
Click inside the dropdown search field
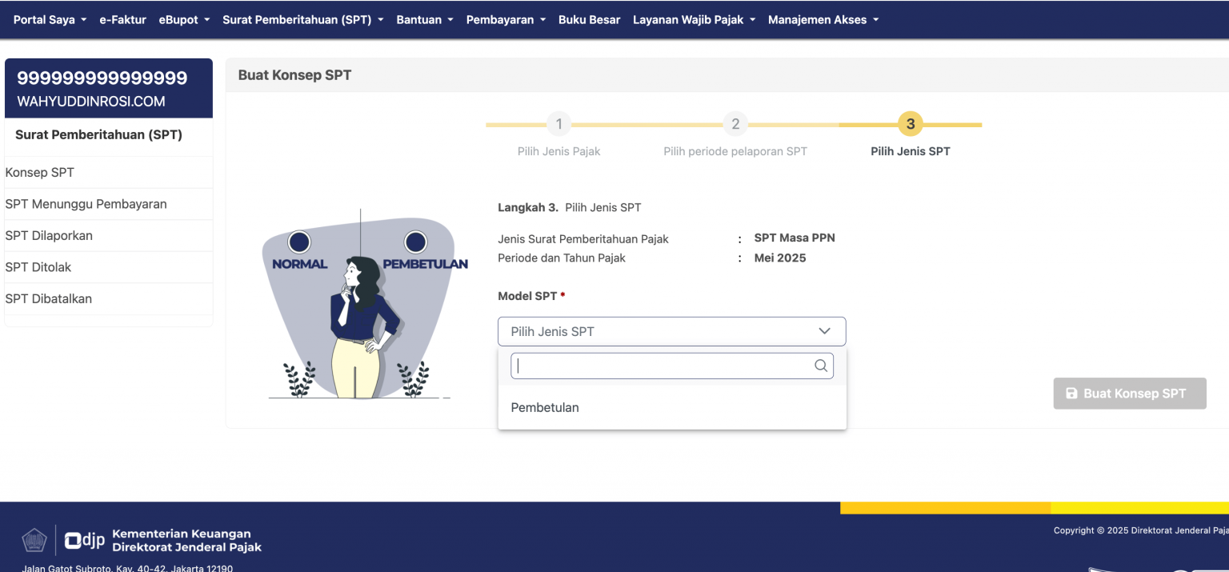664,366
